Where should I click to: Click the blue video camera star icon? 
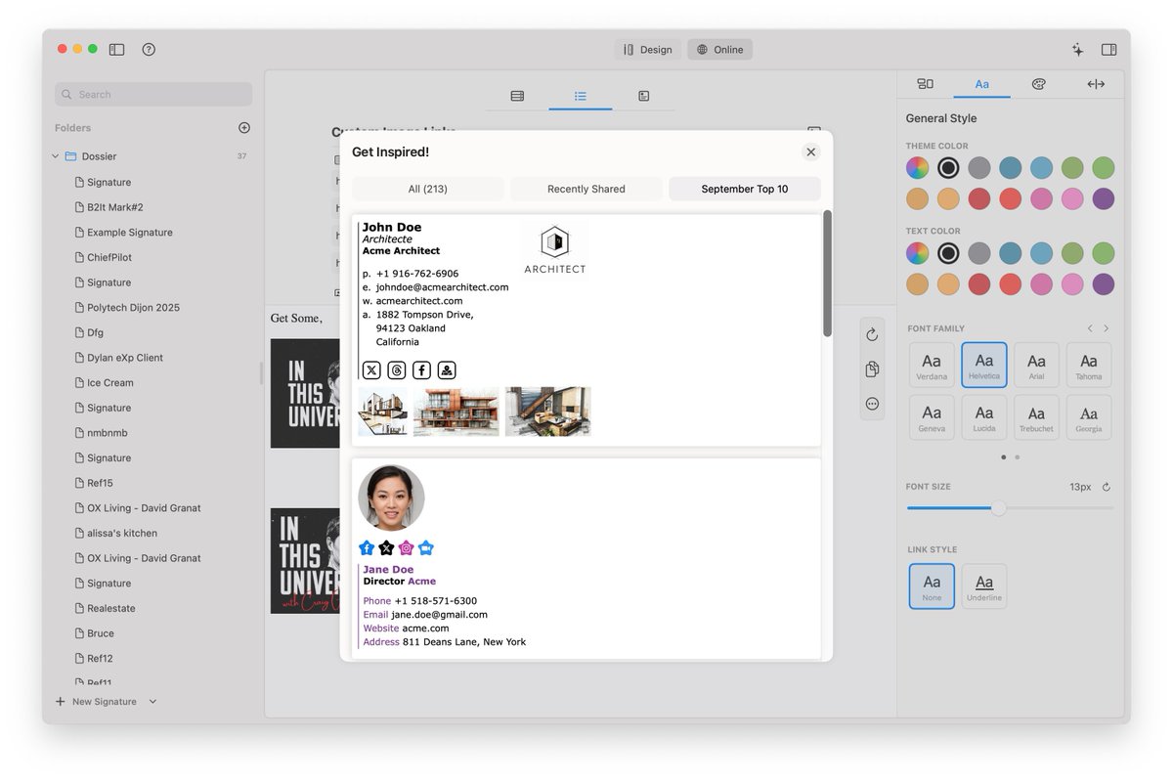[x=425, y=548]
